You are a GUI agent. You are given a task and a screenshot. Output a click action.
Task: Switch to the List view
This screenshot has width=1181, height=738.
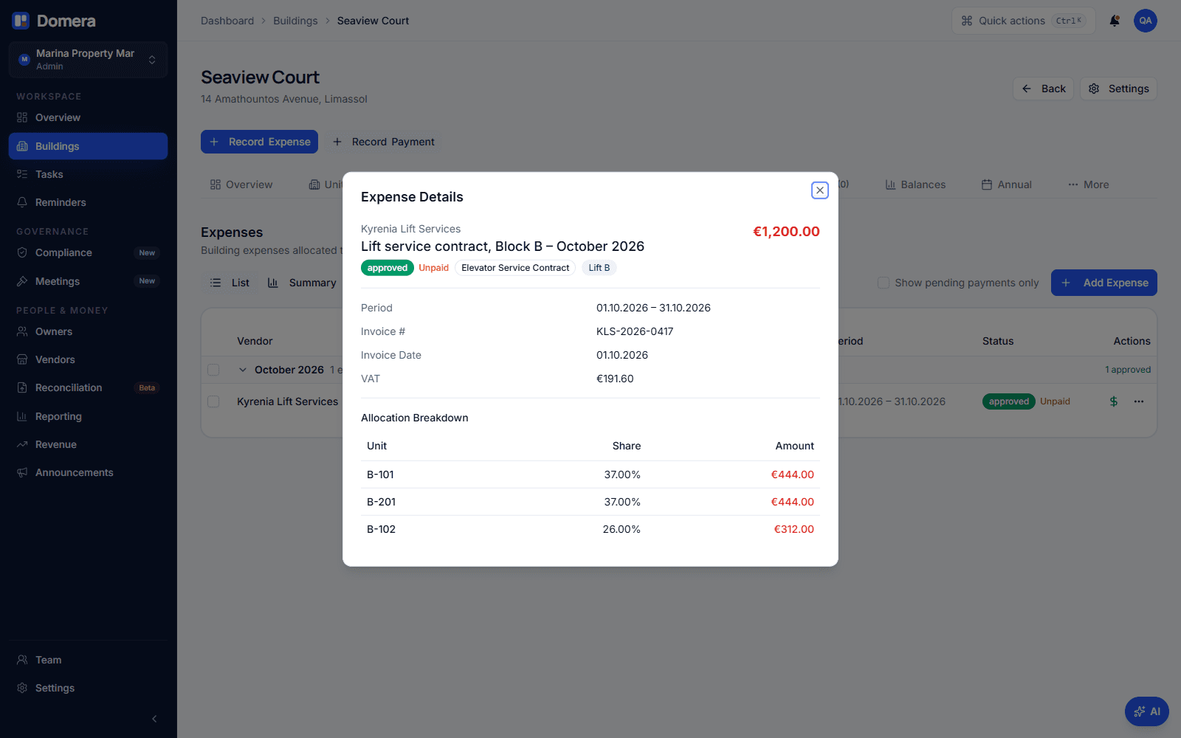coord(230,283)
